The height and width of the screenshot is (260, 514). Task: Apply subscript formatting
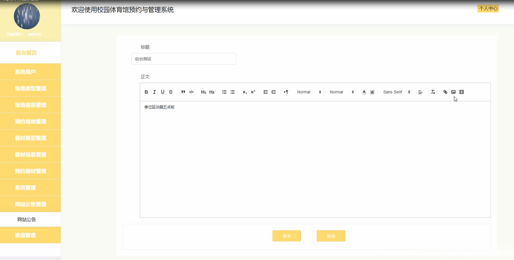click(x=245, y=92)
